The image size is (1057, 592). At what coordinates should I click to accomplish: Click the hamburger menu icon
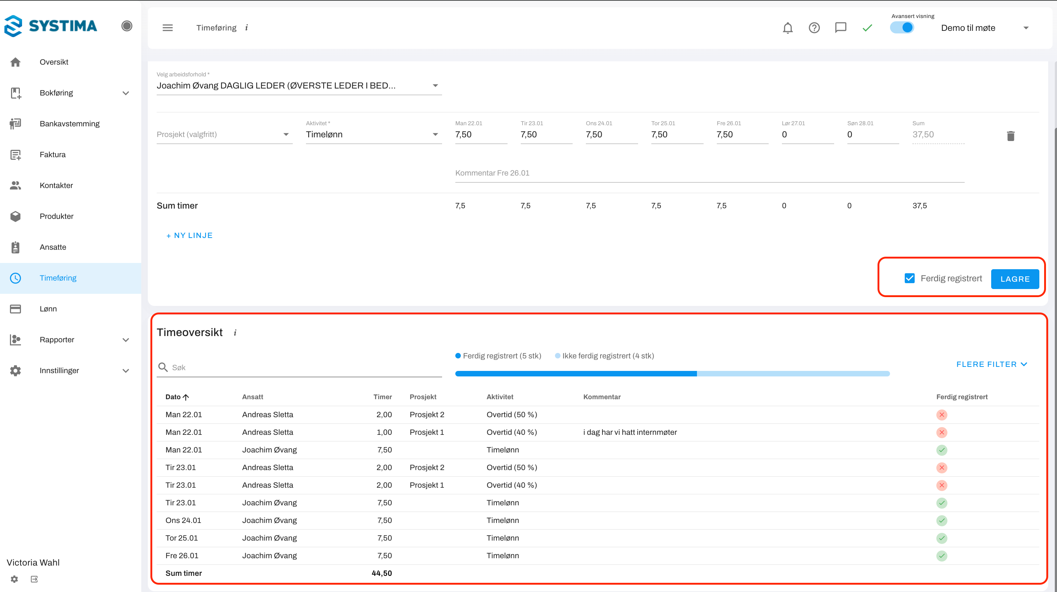coord(167,28)
